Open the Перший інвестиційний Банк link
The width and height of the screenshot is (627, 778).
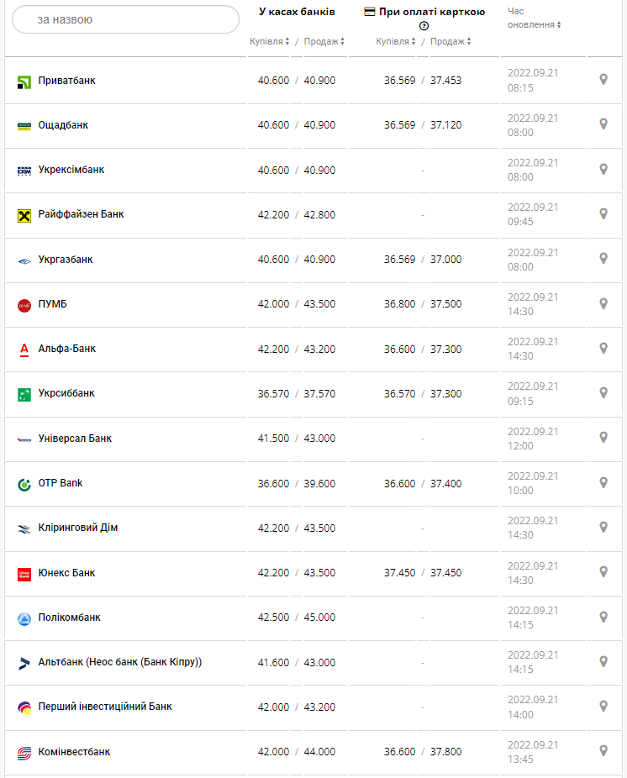105,707
